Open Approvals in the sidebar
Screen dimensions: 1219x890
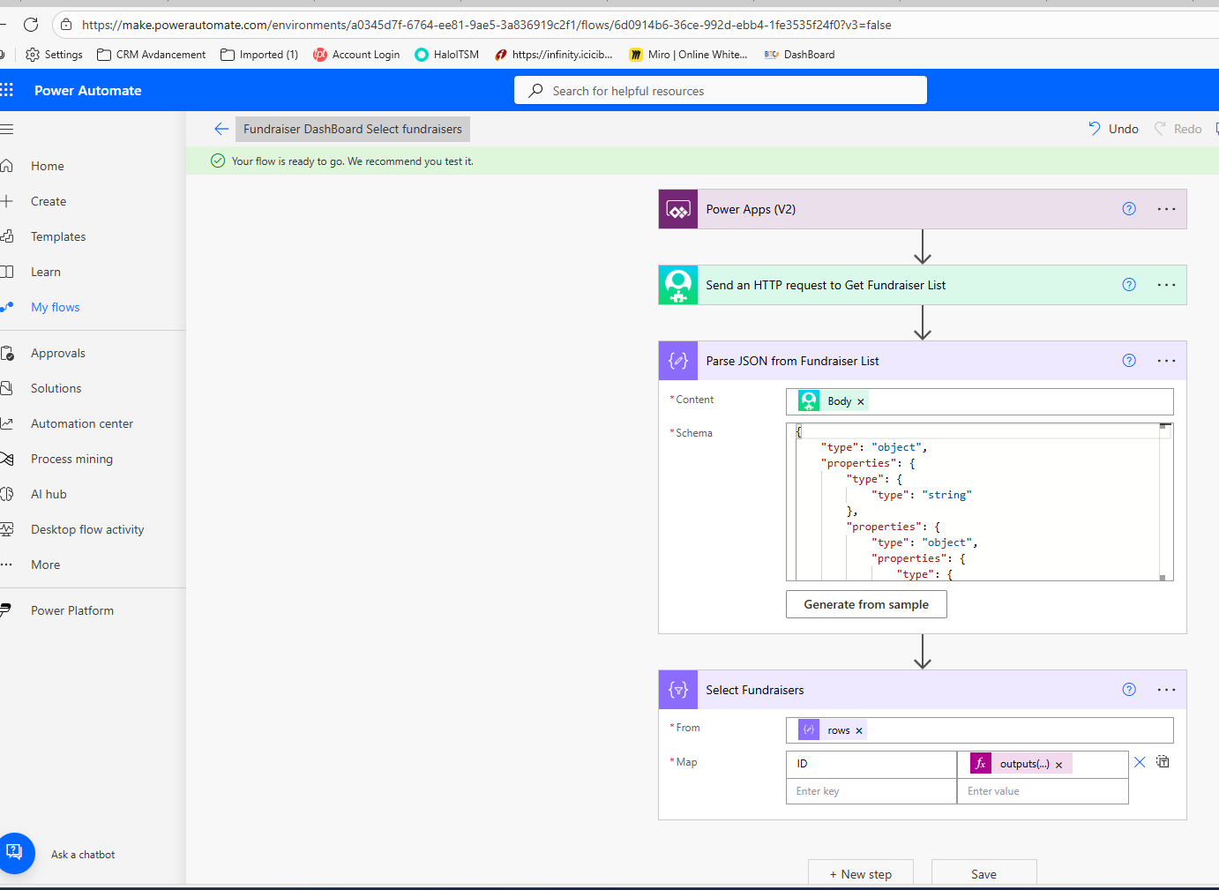tap(58, 353)
